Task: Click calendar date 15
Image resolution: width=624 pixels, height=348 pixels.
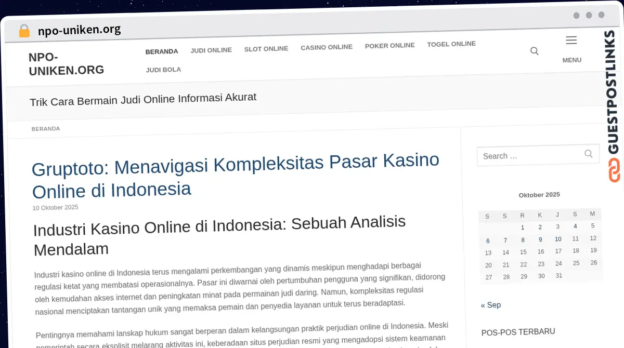Action: (x=523, y=252)
